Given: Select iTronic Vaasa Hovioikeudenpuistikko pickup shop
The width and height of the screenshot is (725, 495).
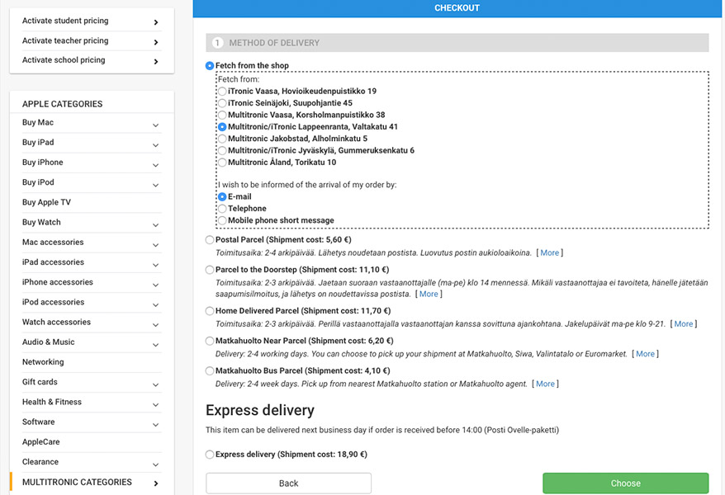Looking at the screenshot, I should pyautogui.click(x=222, y=92).
